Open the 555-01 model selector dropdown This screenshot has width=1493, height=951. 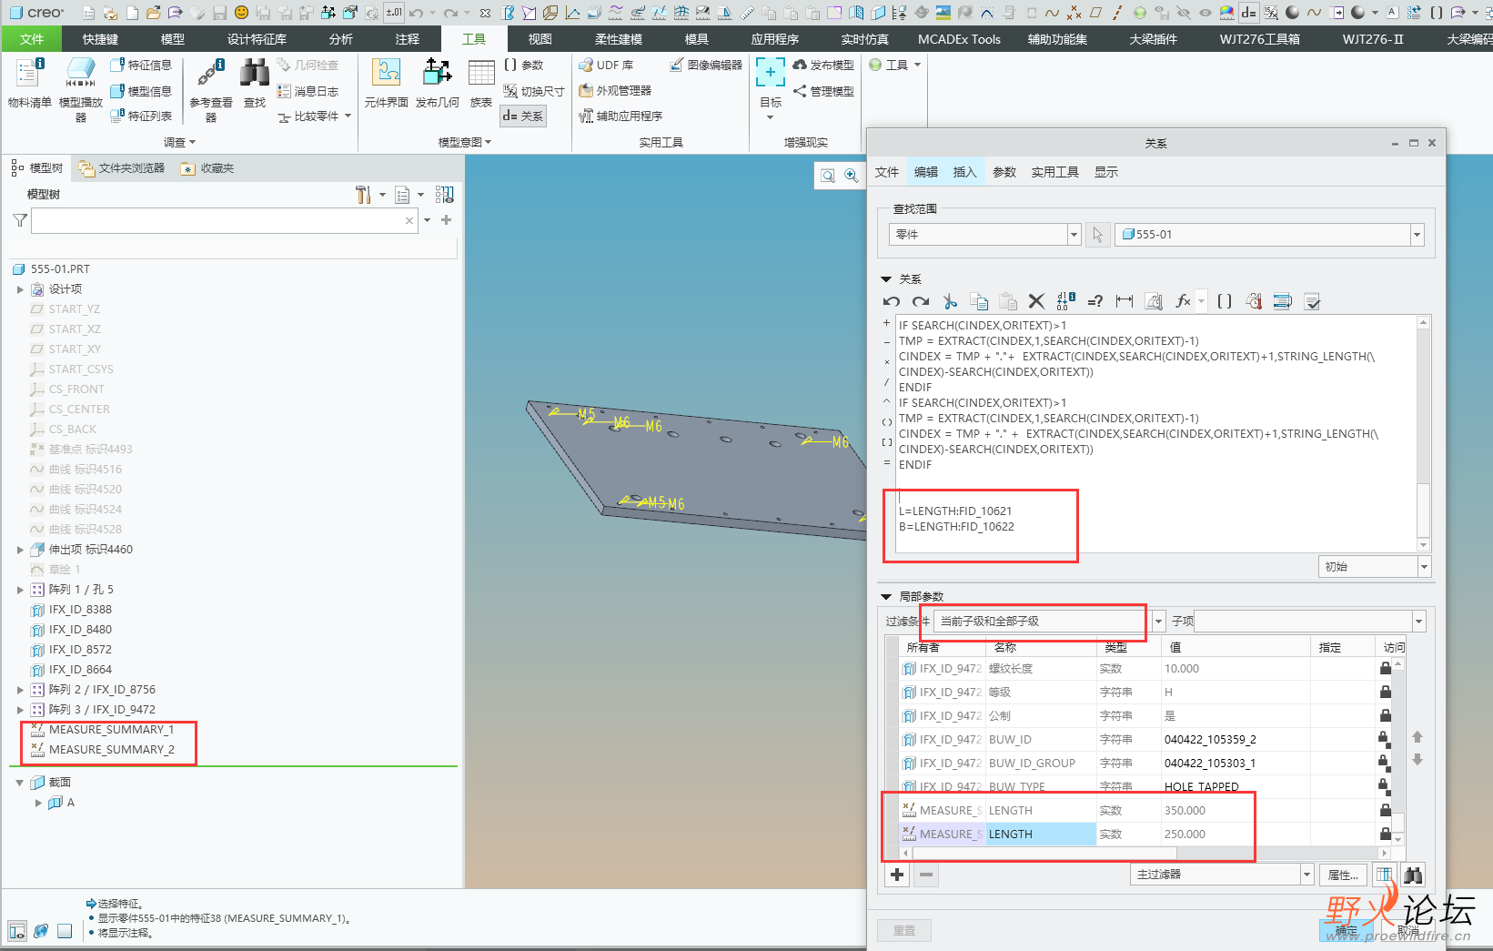click(1417, 235)
